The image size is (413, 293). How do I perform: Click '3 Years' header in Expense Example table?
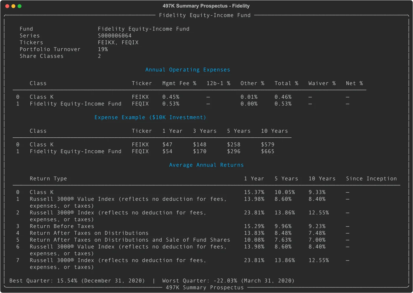point(205,131)
